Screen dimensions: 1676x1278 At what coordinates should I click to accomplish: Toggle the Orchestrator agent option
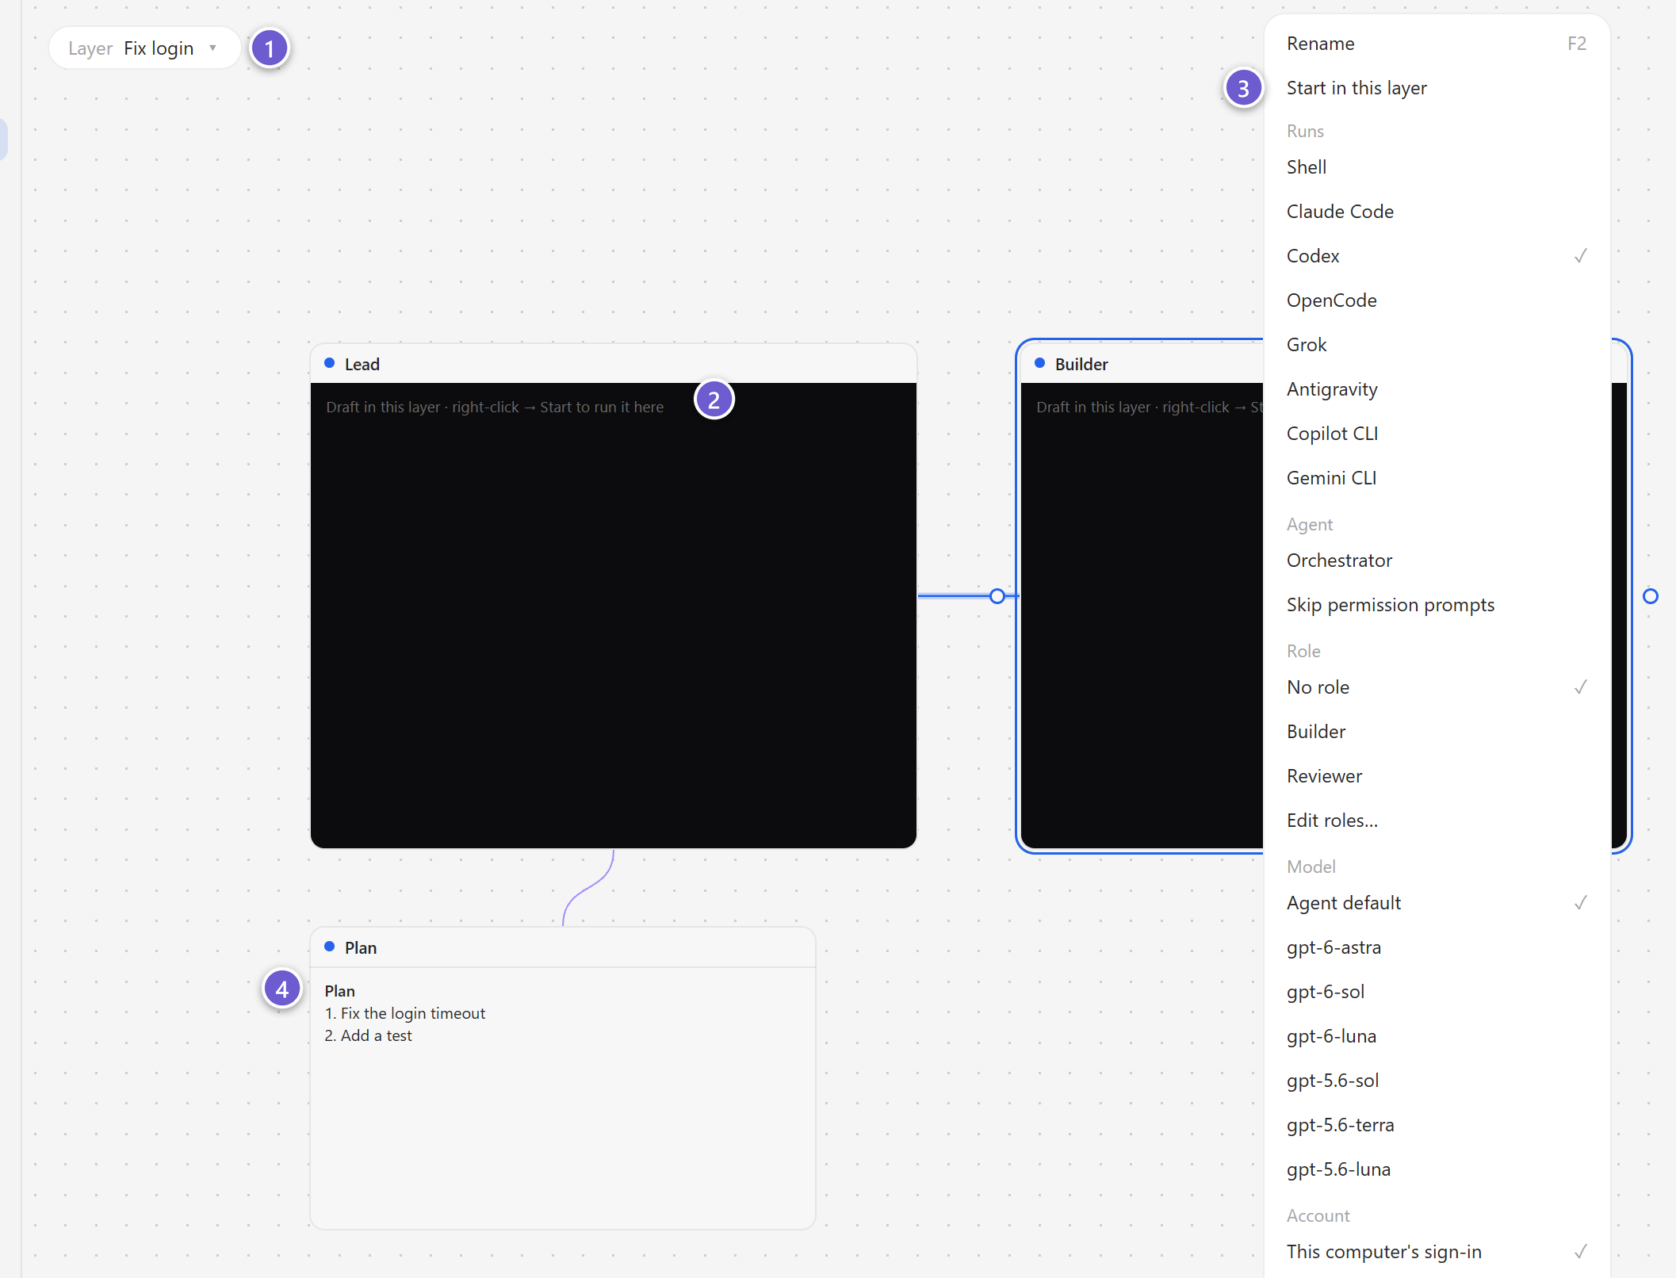coord(1437,561)
